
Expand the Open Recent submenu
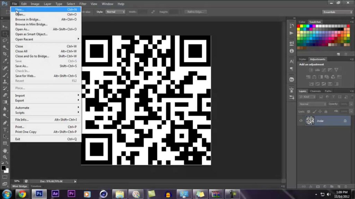(46, 39)
